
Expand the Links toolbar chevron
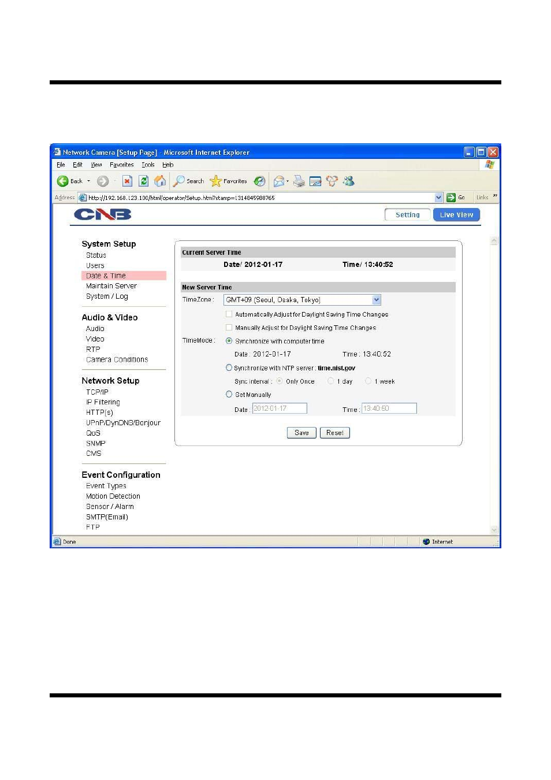(495, 196)
